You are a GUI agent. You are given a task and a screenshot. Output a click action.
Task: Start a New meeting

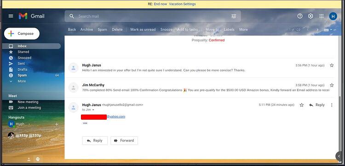(x=28, y=102)
